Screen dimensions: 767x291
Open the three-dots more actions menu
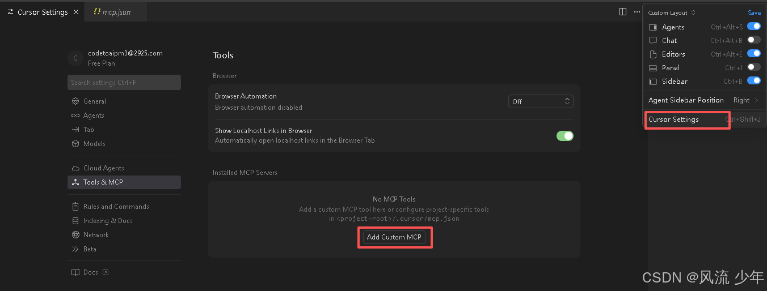pyautogui.click(x=637, y=12)
